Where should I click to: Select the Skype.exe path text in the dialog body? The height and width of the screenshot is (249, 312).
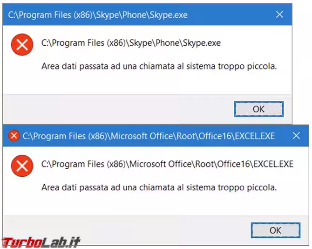[x=131, y=43]
